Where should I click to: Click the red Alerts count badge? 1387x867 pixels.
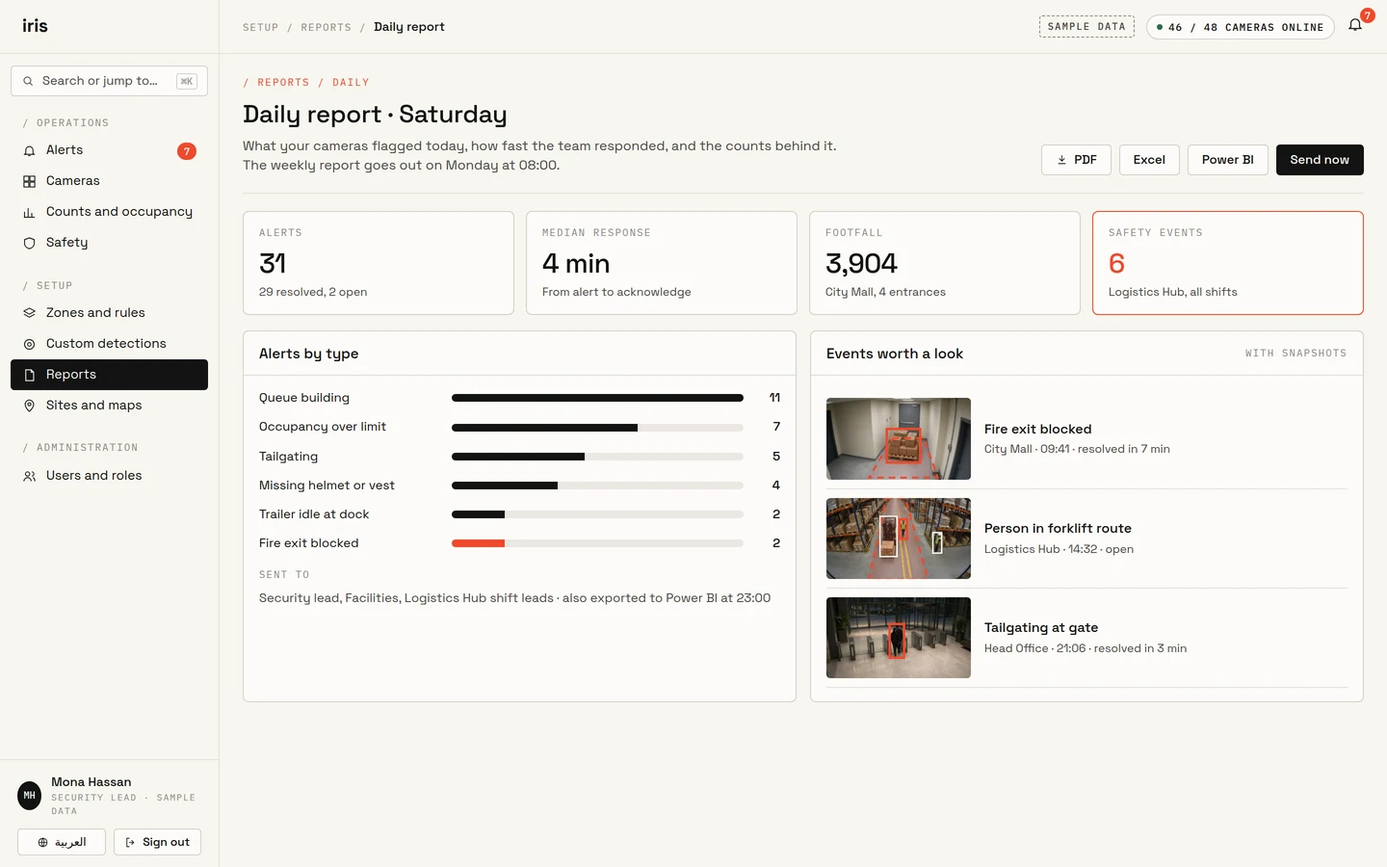pos(187,151)
